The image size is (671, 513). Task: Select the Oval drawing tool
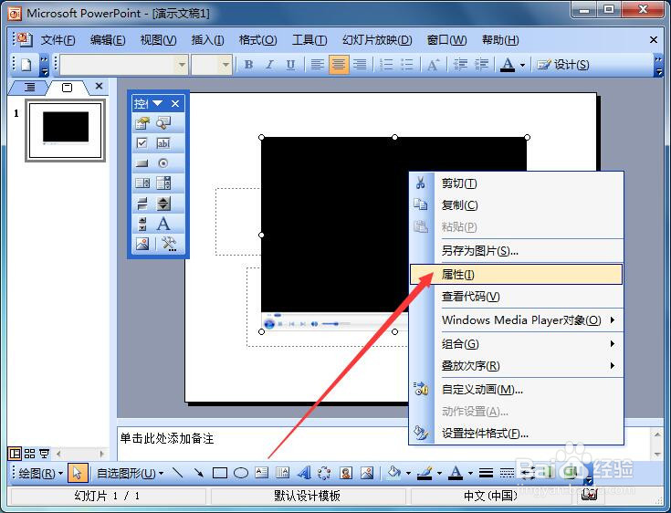pos(241,473)
